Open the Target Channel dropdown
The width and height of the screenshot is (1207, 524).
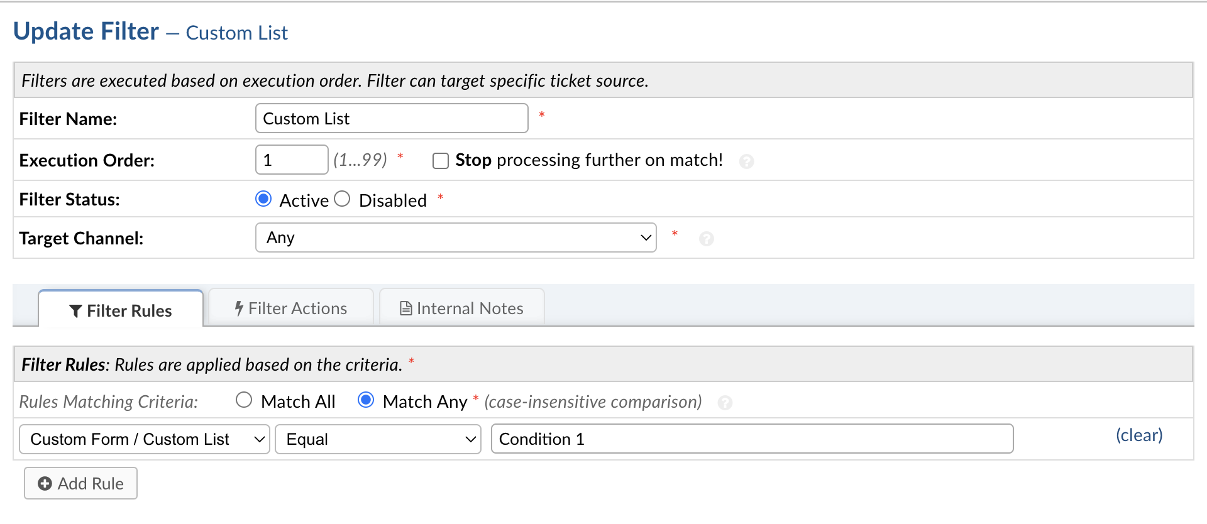click(x=456, y=237)
